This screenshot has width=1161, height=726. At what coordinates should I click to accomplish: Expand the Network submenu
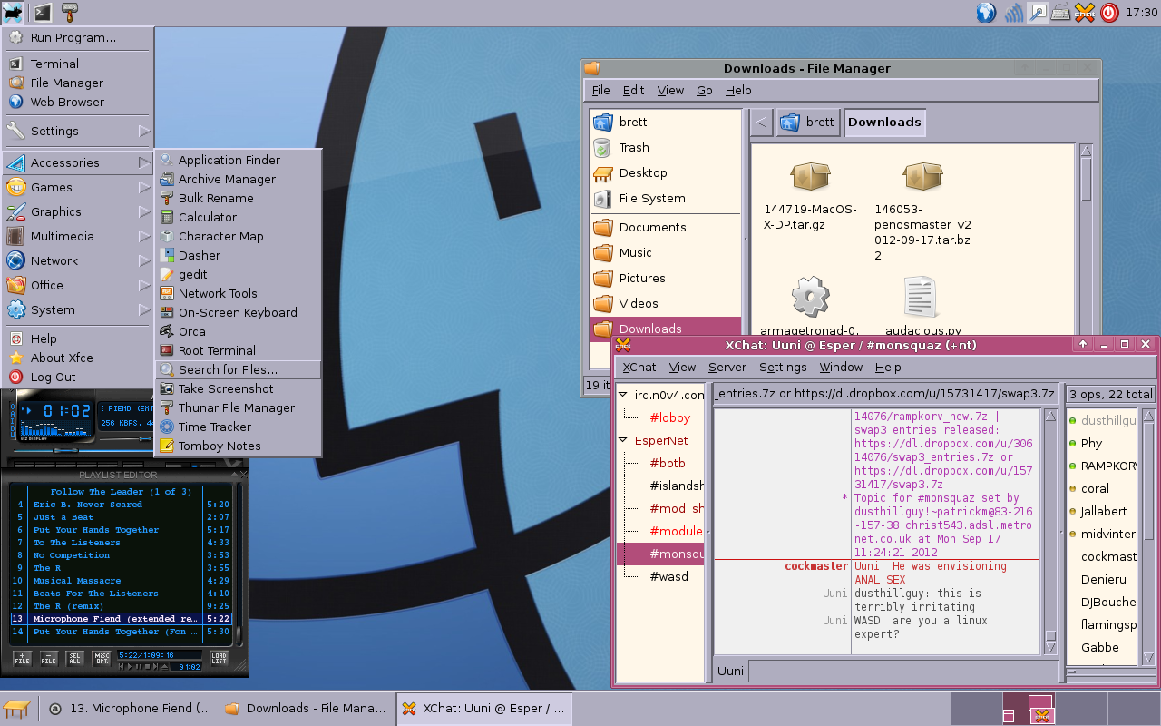(78, 260)
